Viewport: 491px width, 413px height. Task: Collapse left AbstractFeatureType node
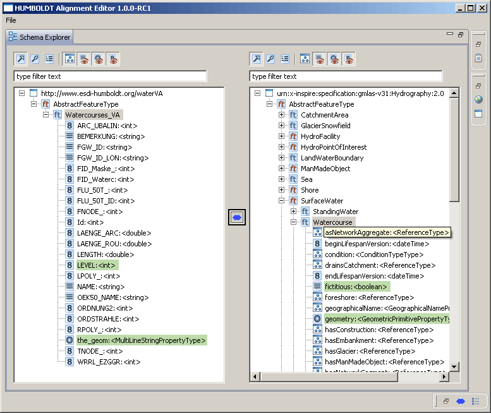[34, 104]
